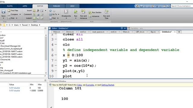
Task: Click the Run and Advance icon
Action: coord(83,12)
